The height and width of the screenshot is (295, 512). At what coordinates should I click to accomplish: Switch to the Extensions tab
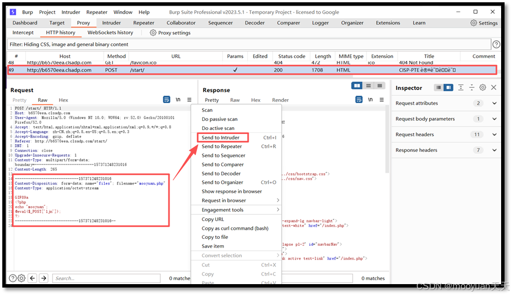(388, 23)
